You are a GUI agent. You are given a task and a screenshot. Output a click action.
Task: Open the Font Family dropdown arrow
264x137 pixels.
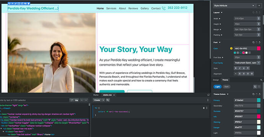pyautogui.click(x=259, y=63)
